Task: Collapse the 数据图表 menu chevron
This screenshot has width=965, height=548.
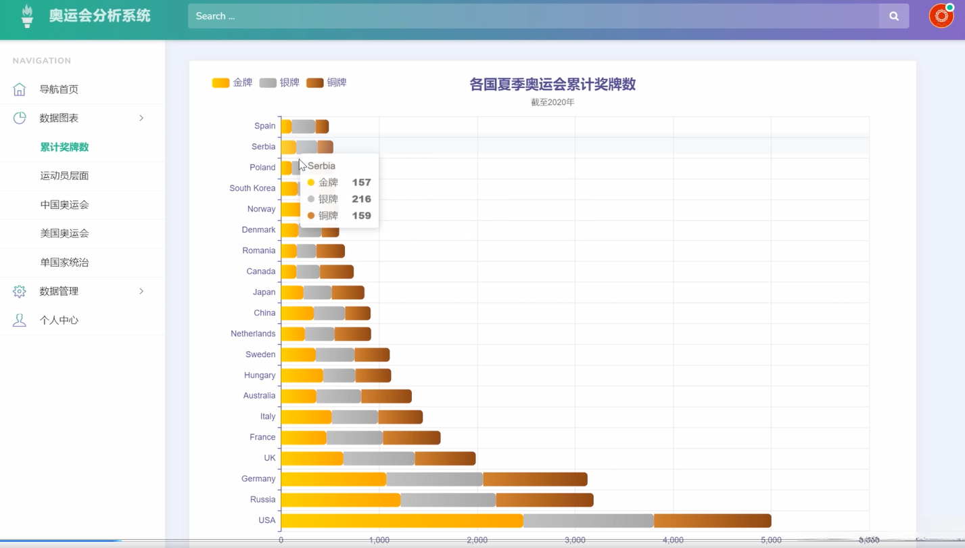Action: point(141,118)
